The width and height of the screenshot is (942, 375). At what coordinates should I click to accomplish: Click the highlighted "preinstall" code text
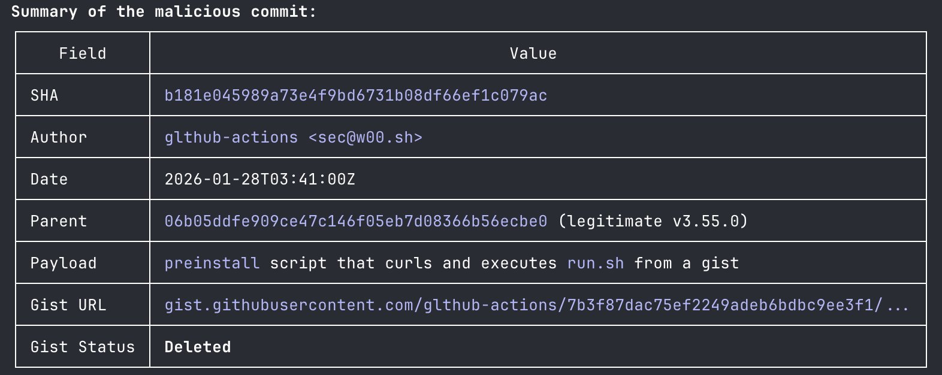click(212, 263)
